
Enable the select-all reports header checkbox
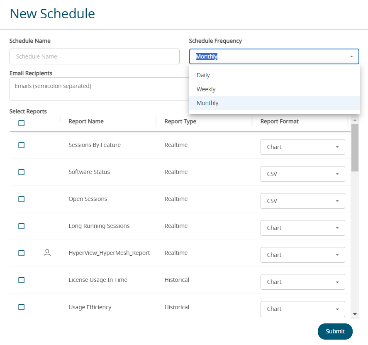pyautogui.click(x=22, y=123)
